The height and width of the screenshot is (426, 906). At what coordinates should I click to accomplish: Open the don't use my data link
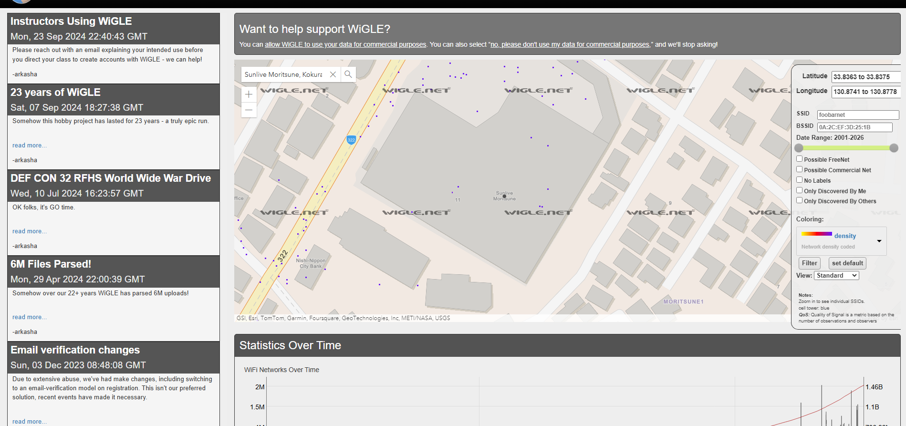(x=570, y=44)
